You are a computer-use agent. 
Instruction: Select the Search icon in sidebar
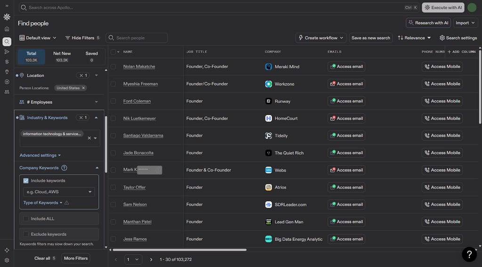pyautogui.click(x=7, y=41)
